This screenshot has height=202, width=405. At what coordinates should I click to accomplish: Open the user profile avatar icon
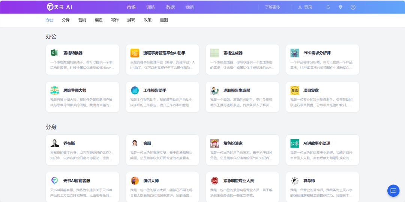pos(353,7)
